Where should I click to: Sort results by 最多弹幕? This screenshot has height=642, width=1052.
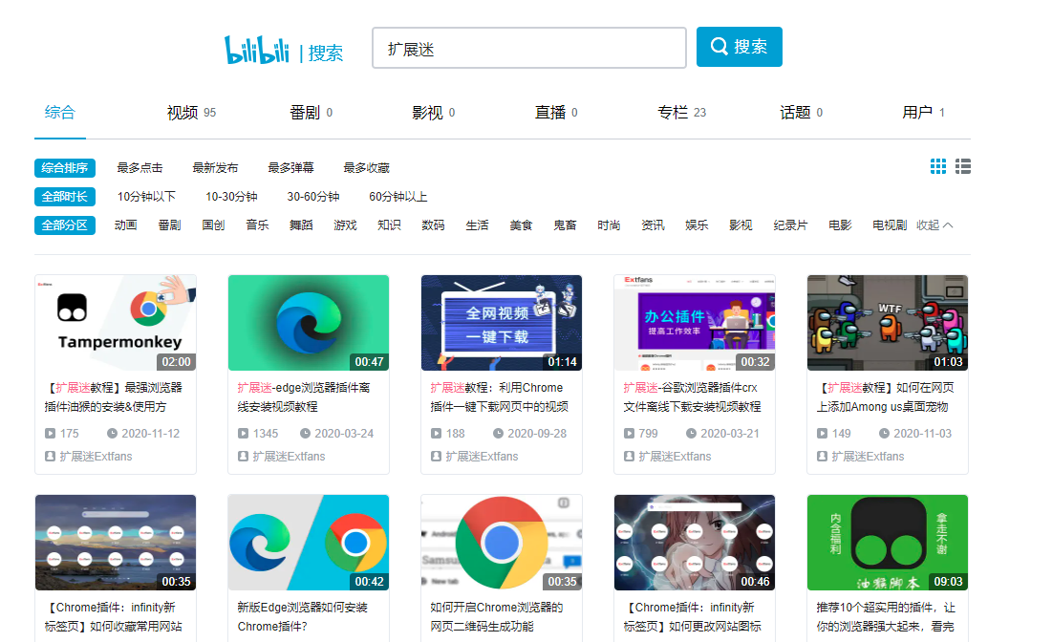(x=290, y=168)
